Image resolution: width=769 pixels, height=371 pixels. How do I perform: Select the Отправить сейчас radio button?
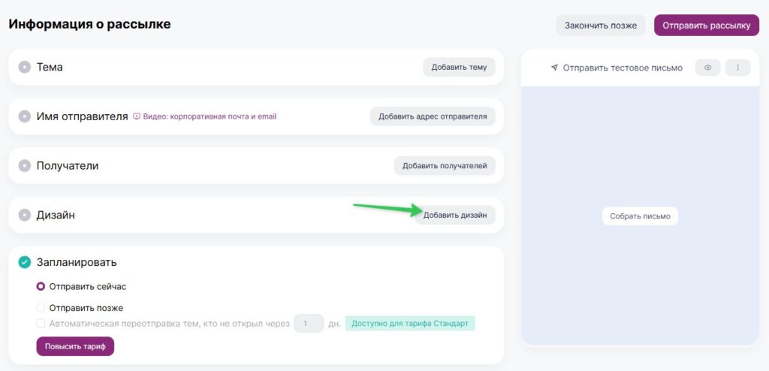point(41,287)
